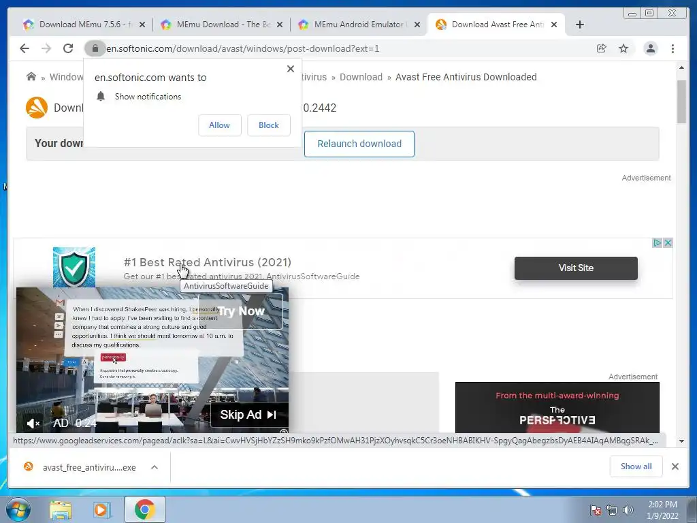
Task: Select the Download Avast Free Antivirus tab
Action: [x=496, y=25]
